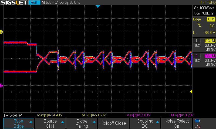Select the channel 2 magenta ground marker
This screenshot has width=216, height=129.
(1, 85)
